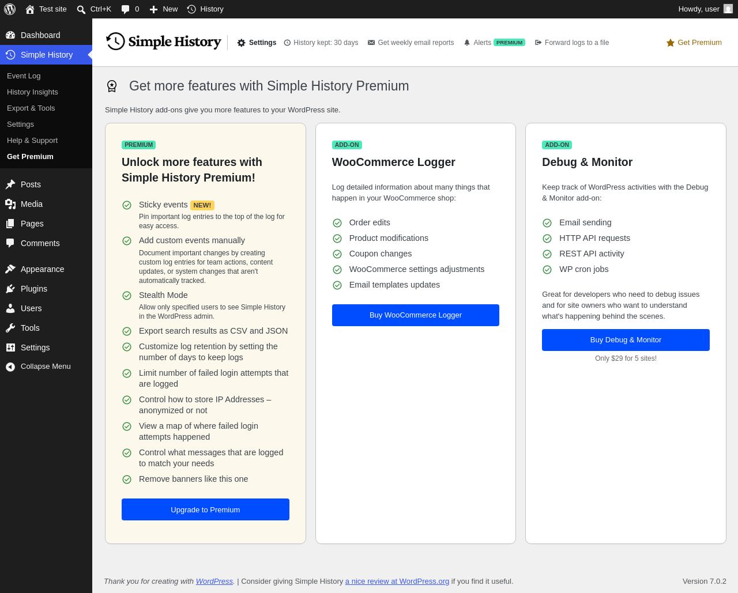Click the Tools wrench icon
This screenshot has width=738, height=593.
coord(10,328)
